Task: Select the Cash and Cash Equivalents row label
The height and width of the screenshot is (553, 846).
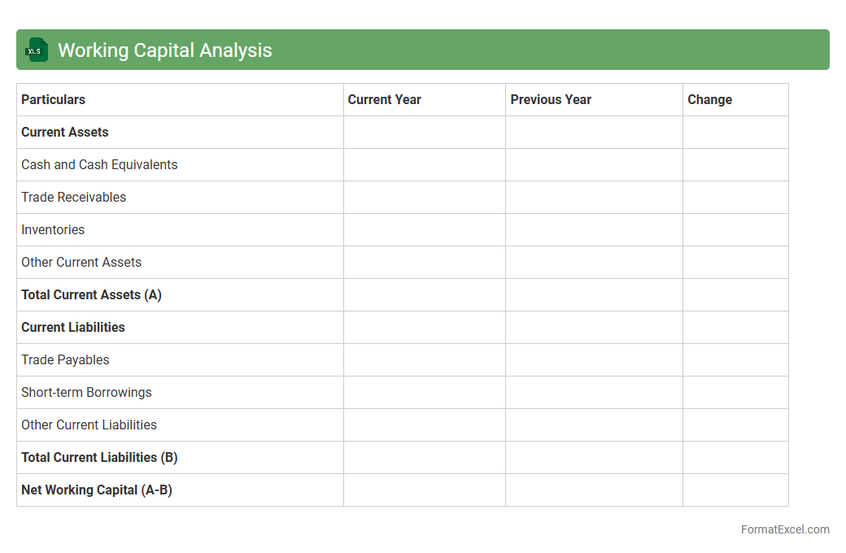Action: coord(99,165)
